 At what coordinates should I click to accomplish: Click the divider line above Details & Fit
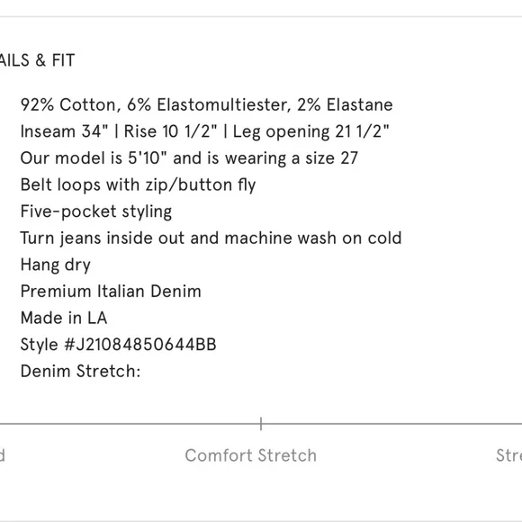point(261,16)
